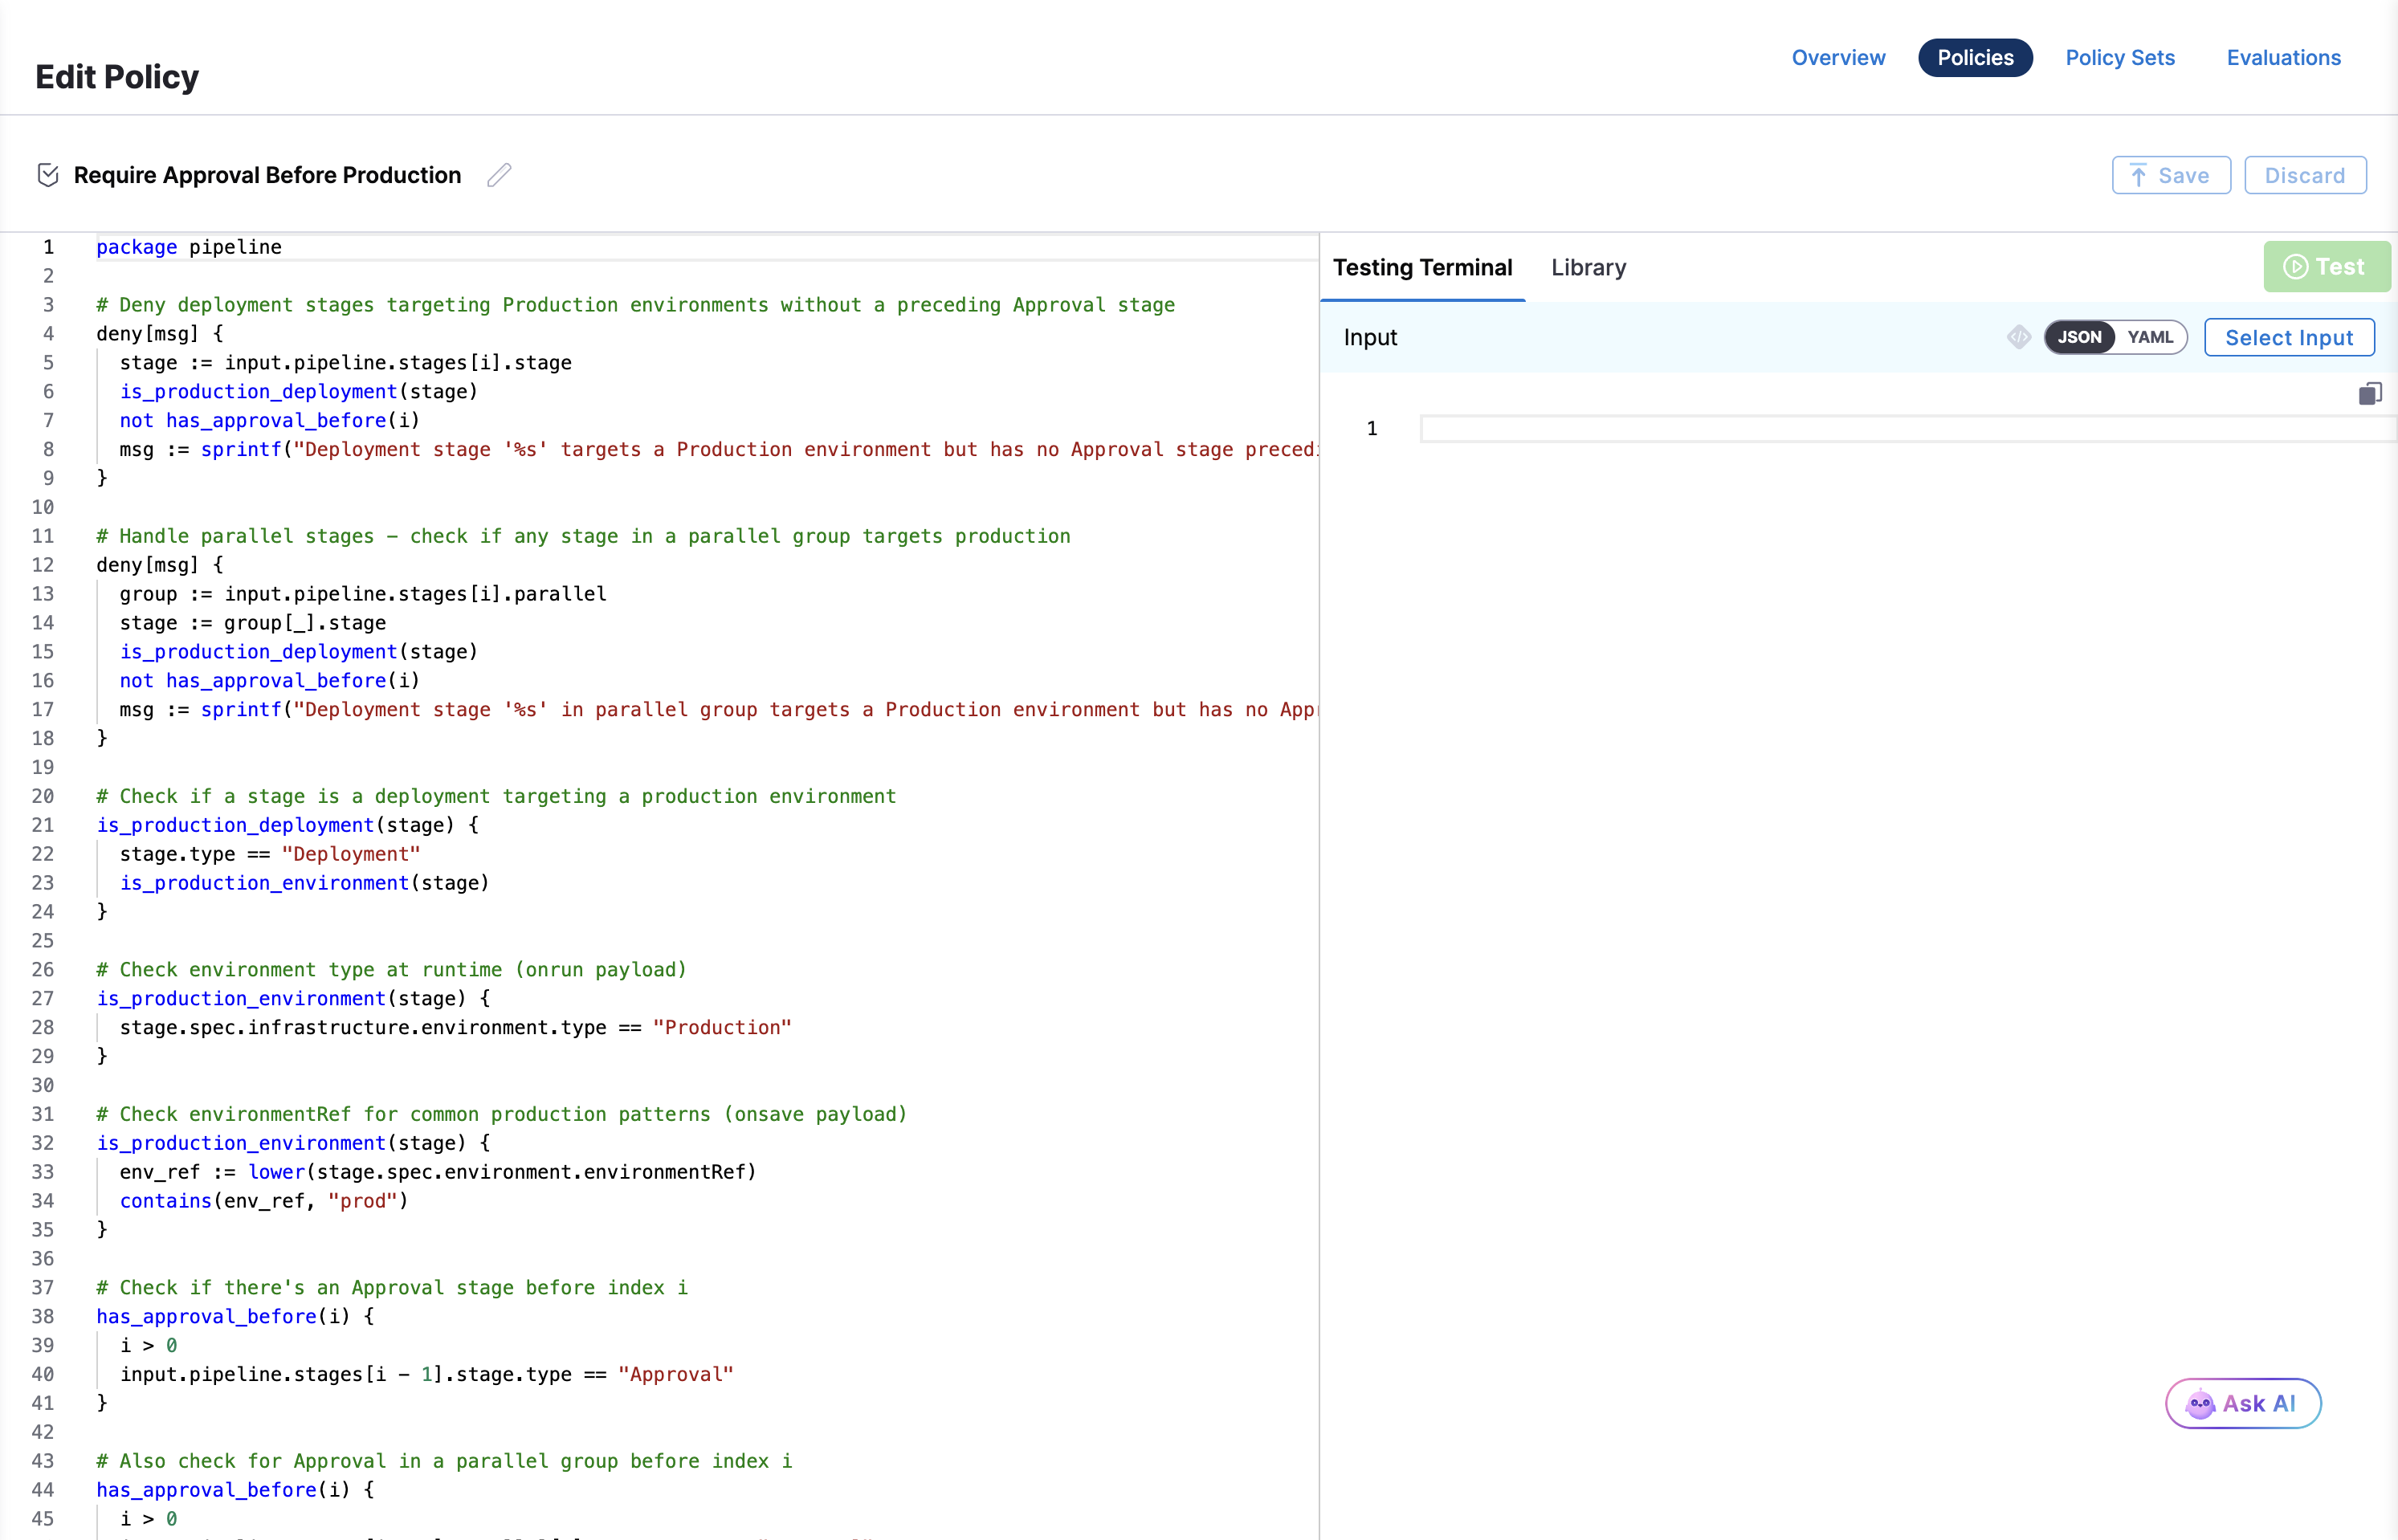Click the Ask AI mascot icon

click(2200, 1404)
